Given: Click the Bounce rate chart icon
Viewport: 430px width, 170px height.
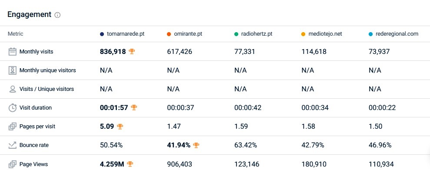Looking at the screenshot, I should click(12, 145).
